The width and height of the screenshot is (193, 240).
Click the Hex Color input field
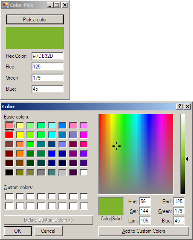pyautogui.click(x=48, y=56)
